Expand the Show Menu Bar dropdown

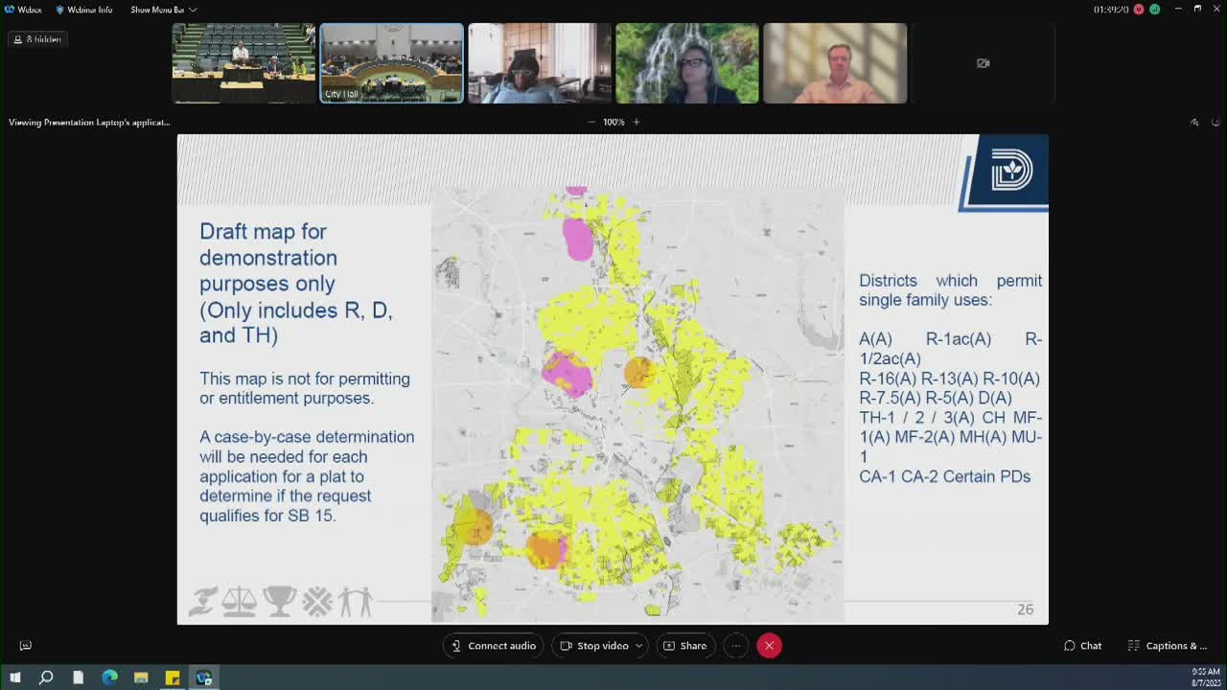click(x=164, y=10)
